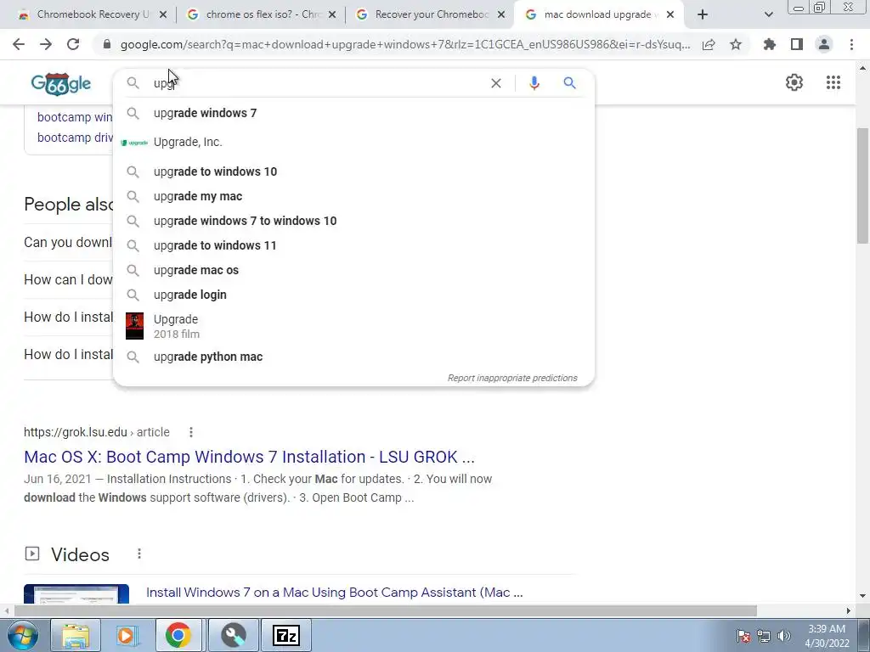Click the network icon in system tray
870x652 pixels.
(x=764, y=636)
